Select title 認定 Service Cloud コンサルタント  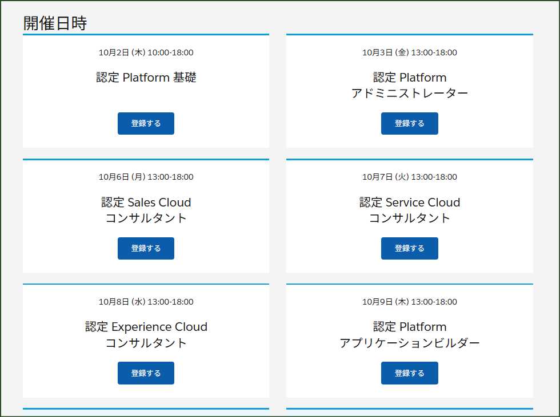point(409,210)
